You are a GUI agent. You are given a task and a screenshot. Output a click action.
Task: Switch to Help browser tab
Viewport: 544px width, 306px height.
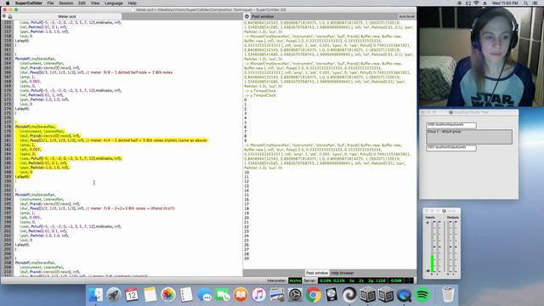342,273
